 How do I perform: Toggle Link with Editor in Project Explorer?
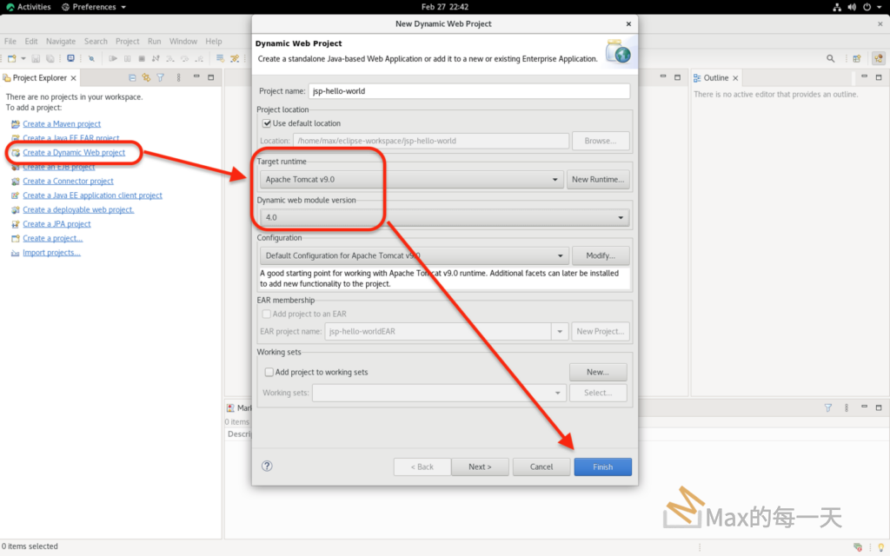coord(146,78)
